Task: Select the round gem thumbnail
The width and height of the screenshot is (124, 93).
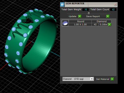Action: point(65,23)
